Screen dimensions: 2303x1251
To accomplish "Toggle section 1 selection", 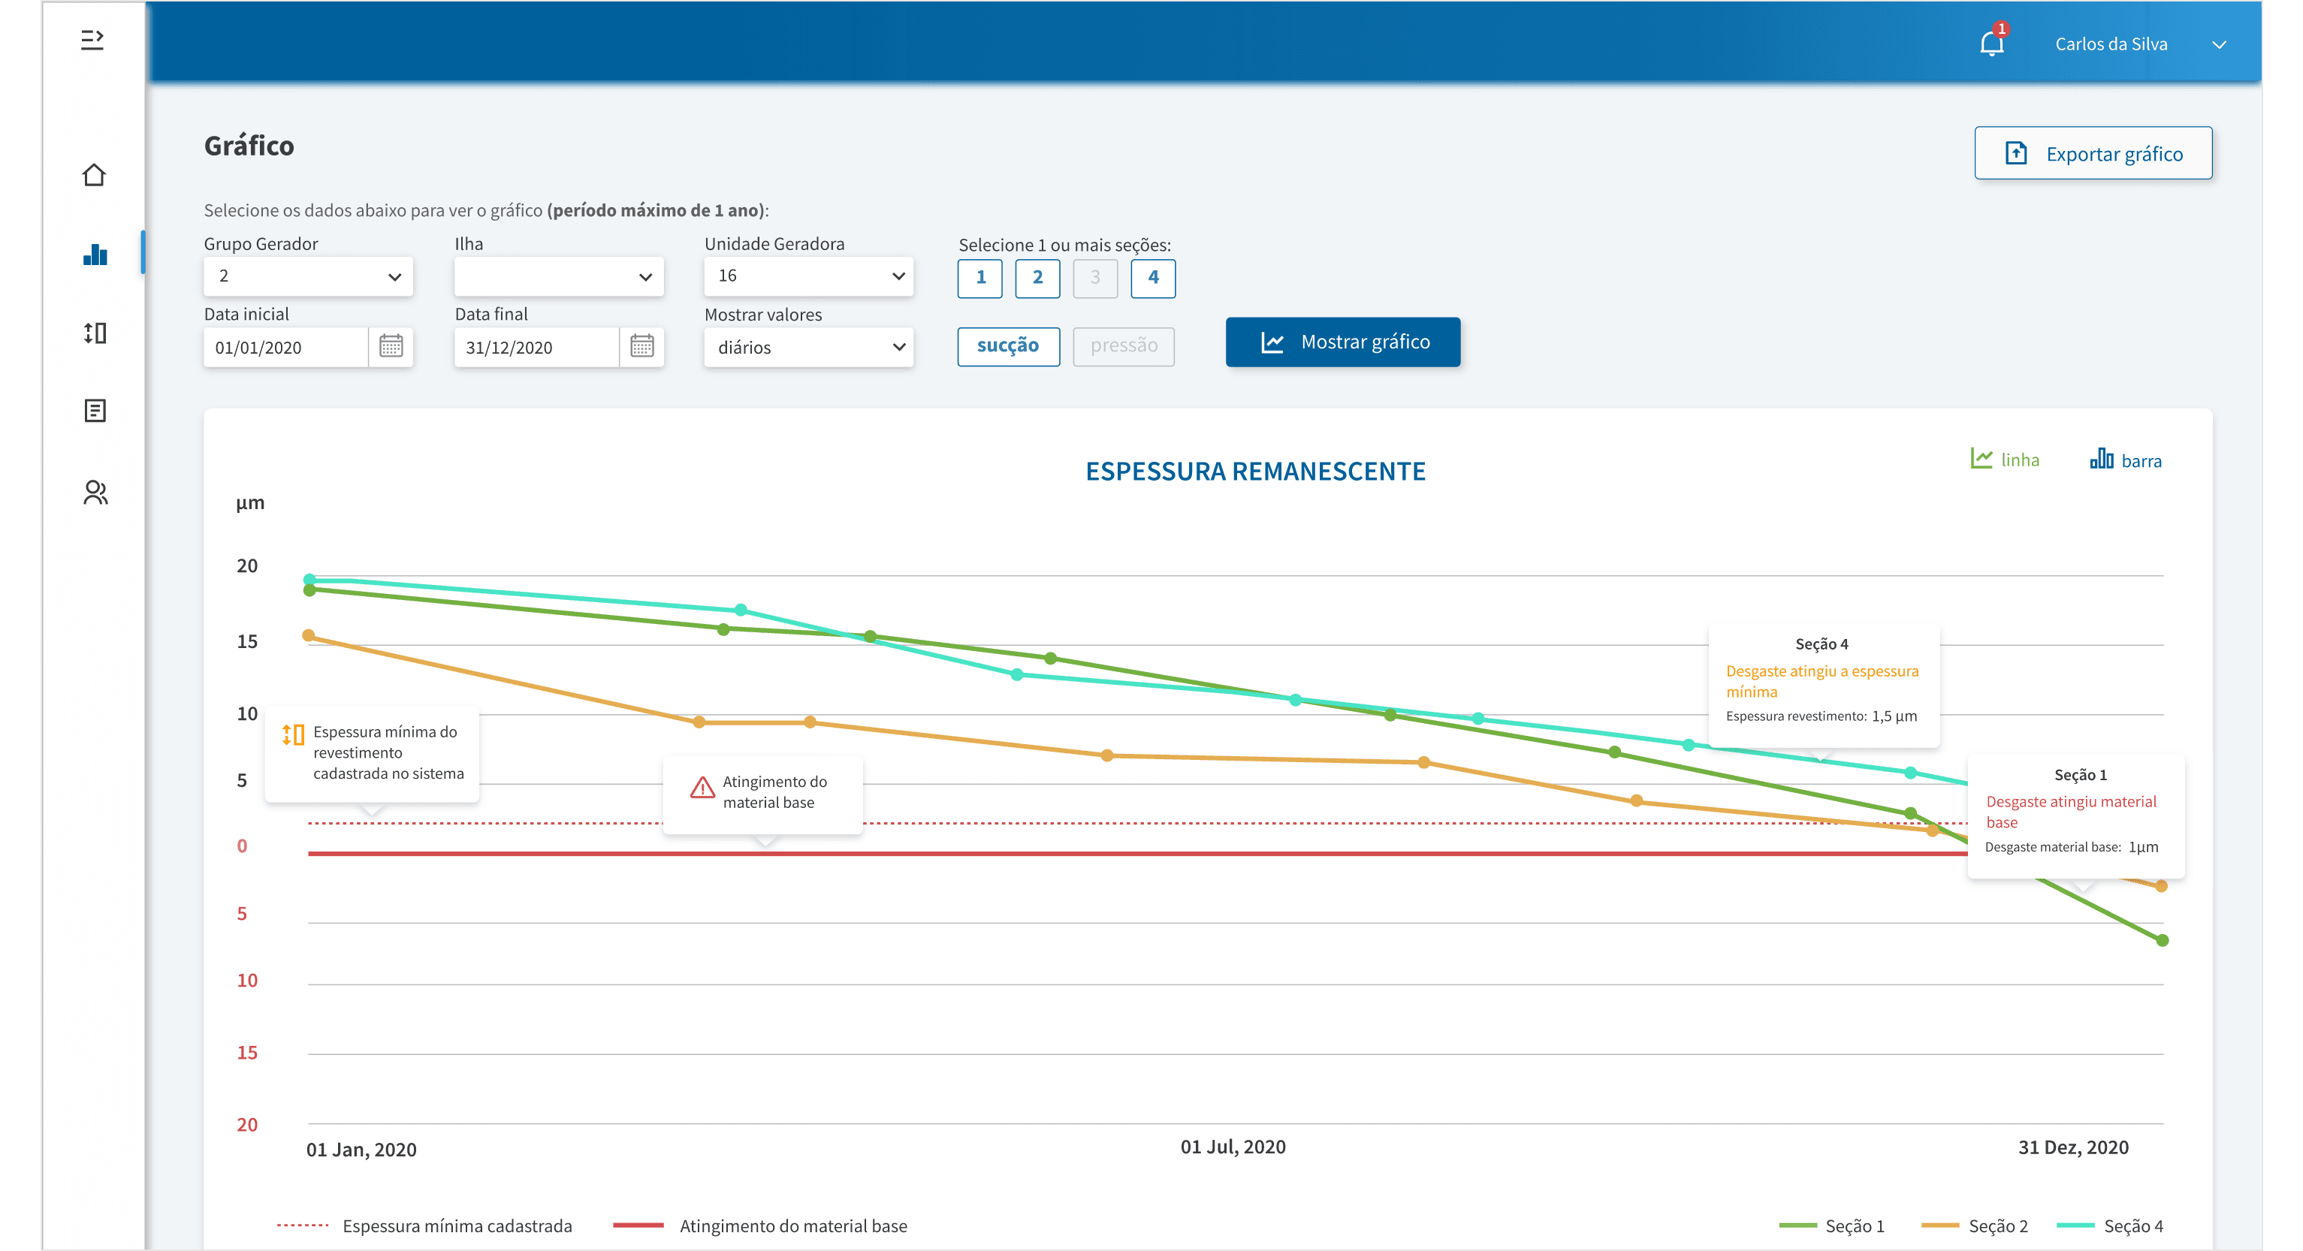I will coord(979,278).
